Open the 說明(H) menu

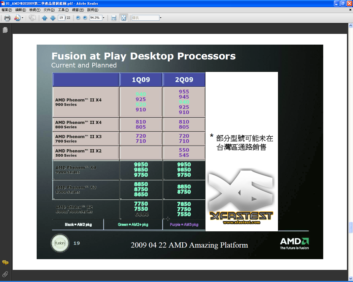point(93,10)
